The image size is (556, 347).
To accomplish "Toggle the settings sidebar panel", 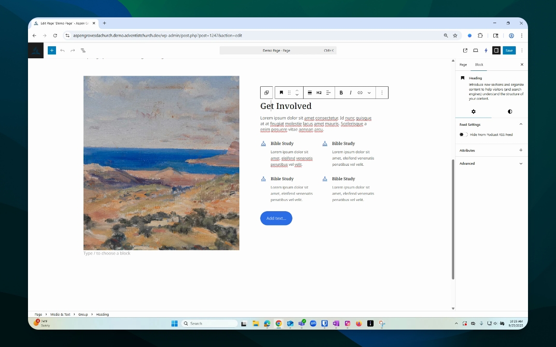I will pyautogui.click(x=497, y=51).
